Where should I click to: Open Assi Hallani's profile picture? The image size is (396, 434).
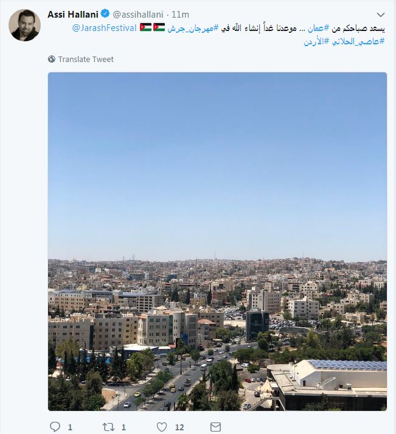coord(25,25)
